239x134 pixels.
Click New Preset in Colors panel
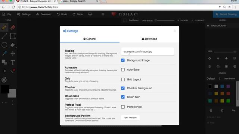[230, 79]
